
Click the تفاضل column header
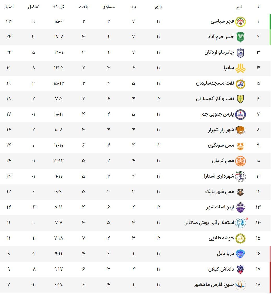pyautogui.click(x=34, y=7)
